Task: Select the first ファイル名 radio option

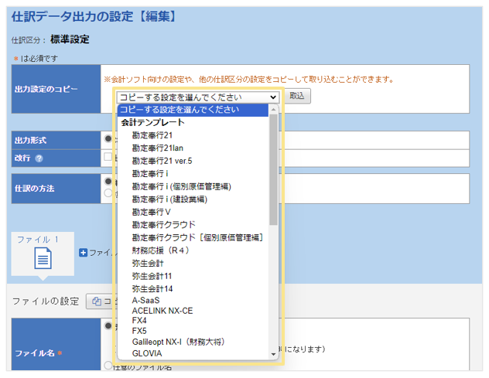Action: coord(108,326)
